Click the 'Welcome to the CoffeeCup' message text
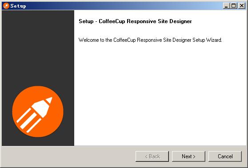Screen dimensions: 248x168 tap(150, 40)
